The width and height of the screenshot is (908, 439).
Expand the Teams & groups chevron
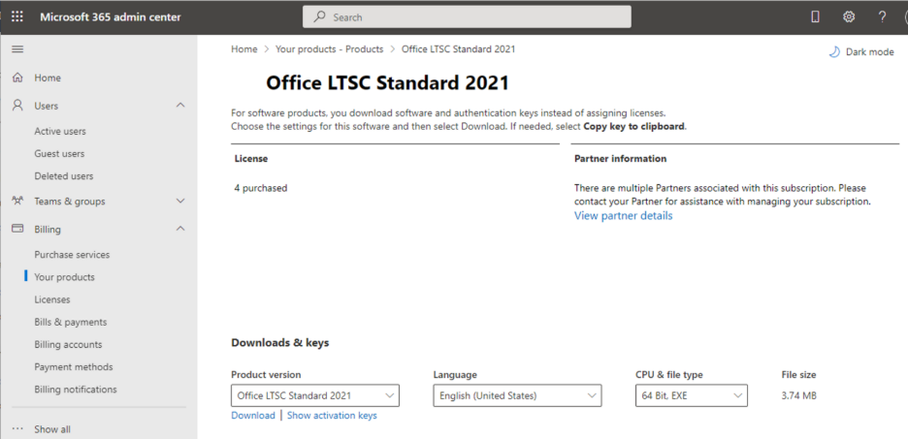(180, 202)
